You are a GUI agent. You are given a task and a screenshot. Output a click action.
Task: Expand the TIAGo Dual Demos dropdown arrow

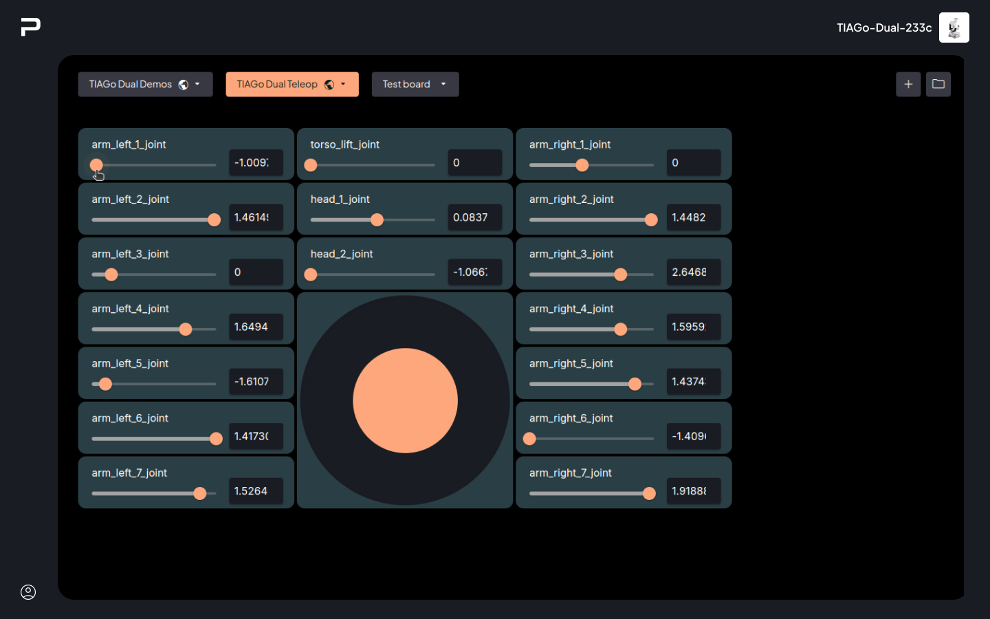(x=197, y=85)
